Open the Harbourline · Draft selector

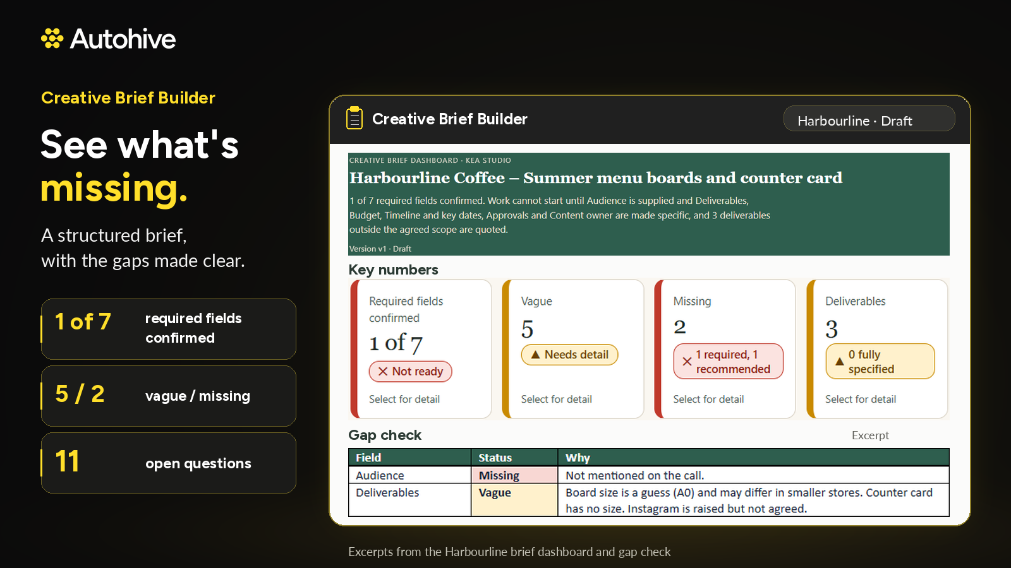(869, 119)
